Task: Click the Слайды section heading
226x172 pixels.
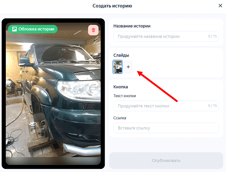Action: 121,55
